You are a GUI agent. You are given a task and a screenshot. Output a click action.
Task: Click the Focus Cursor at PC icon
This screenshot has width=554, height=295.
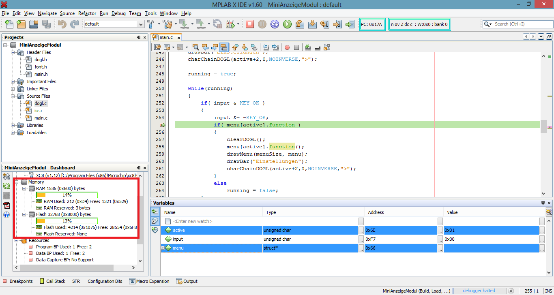click(x=350, y=24)
